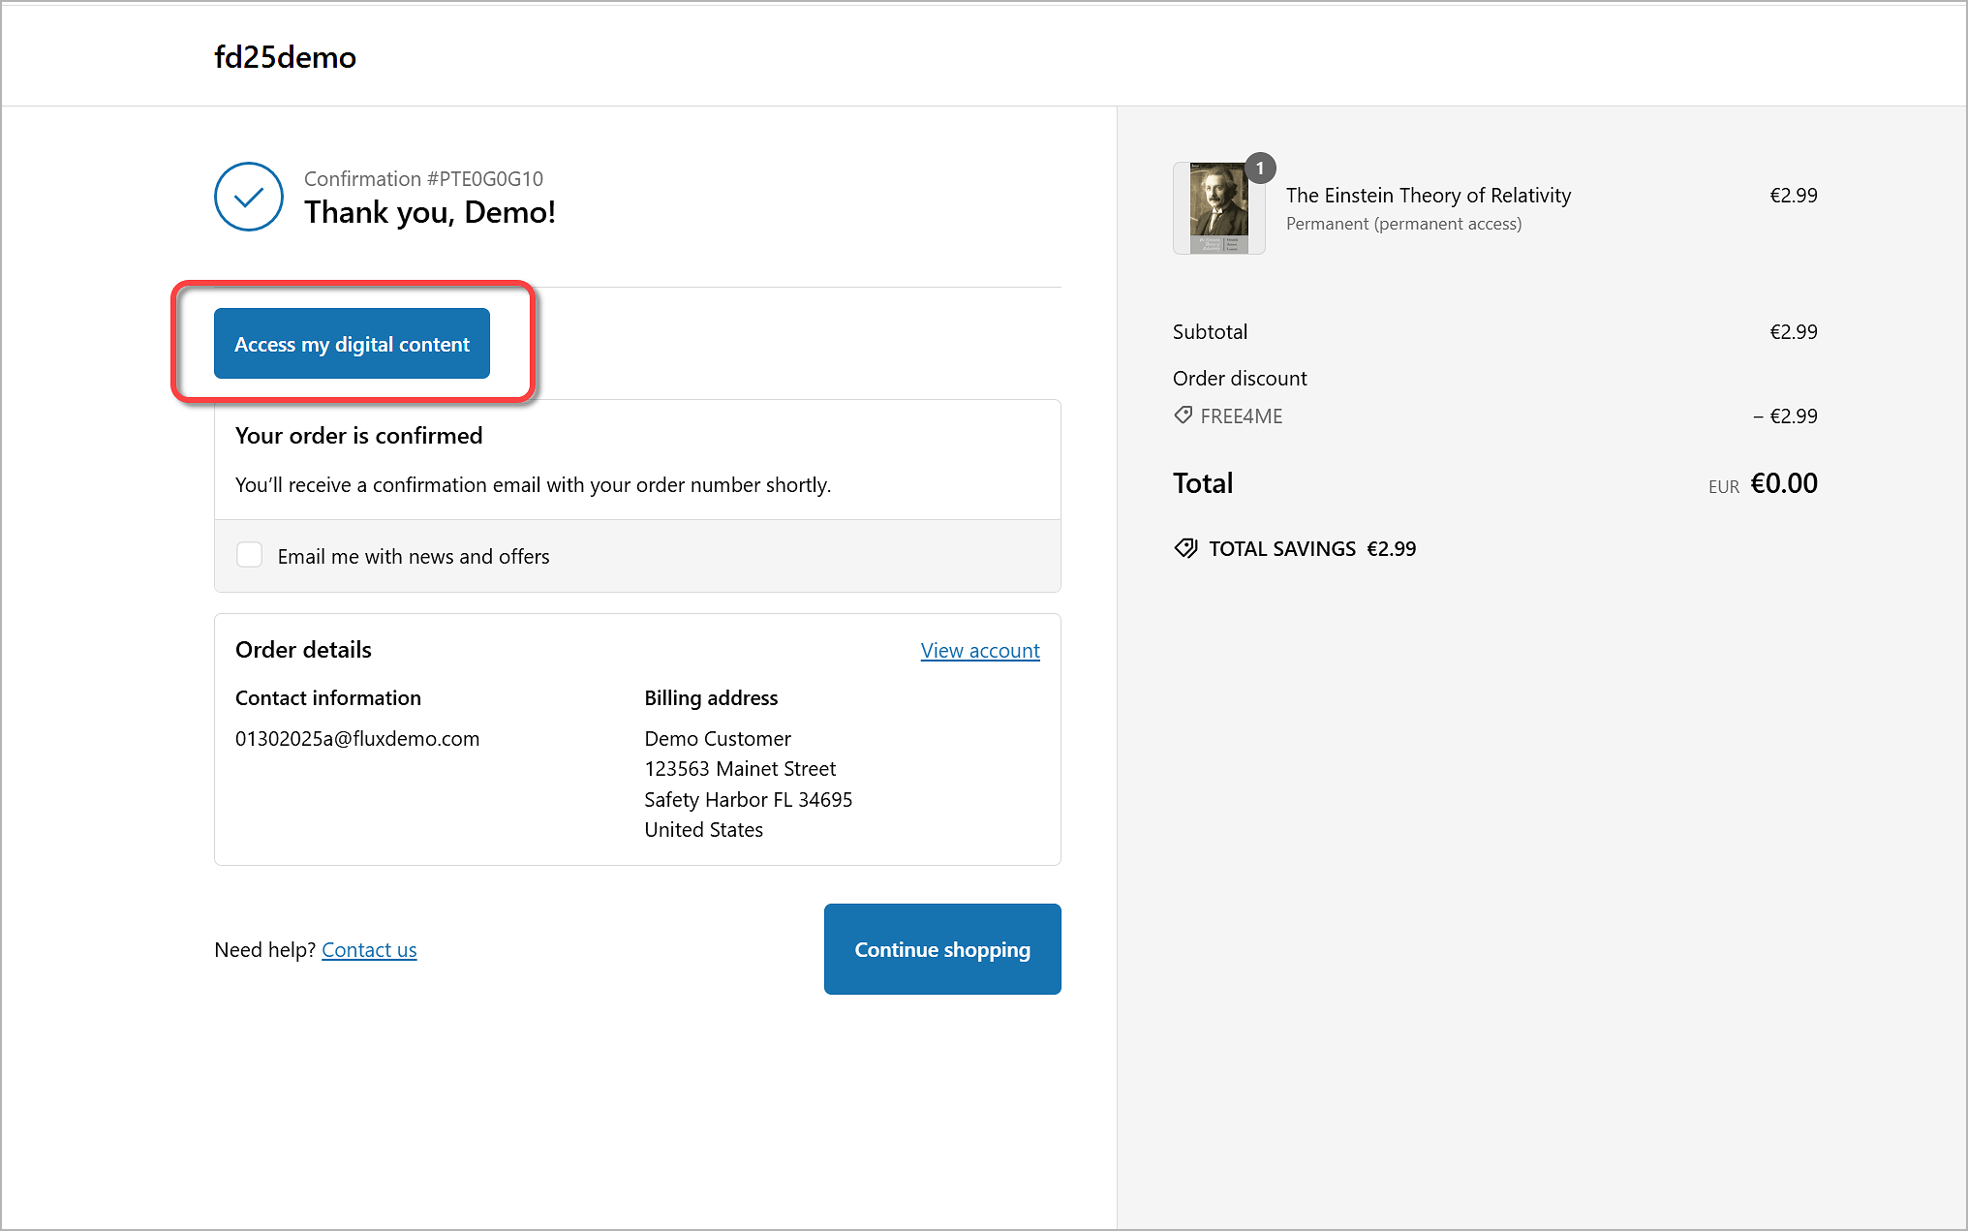Follow the Contact us link

[x=369, y=950]
